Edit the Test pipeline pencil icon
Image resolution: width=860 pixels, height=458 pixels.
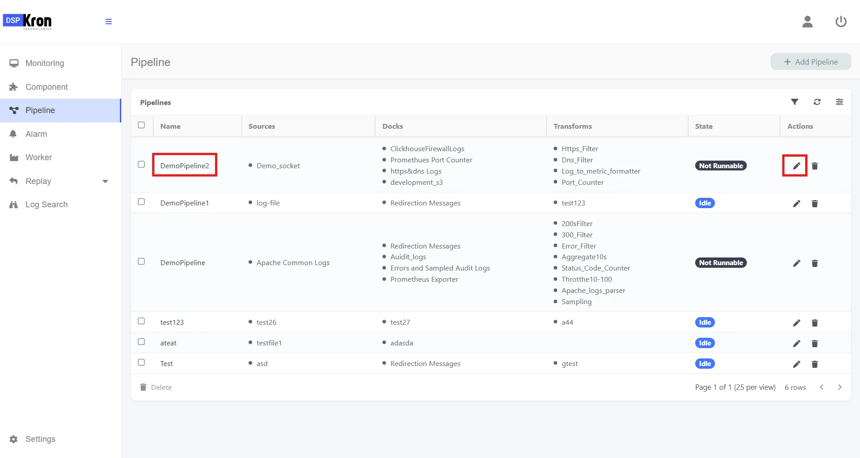(796, 364)
